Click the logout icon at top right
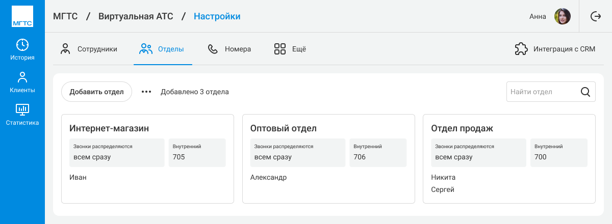Viewport: 612px width, 224px height. pos(596,16)
